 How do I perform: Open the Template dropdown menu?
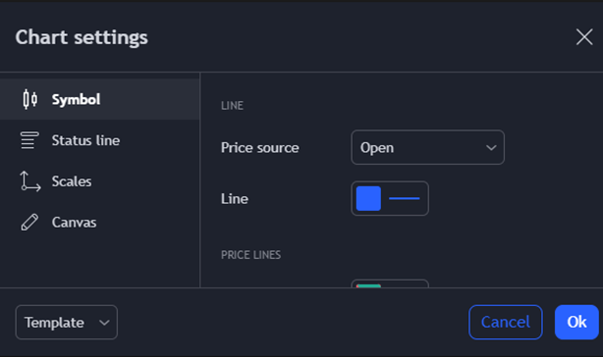tap(67, 323)
